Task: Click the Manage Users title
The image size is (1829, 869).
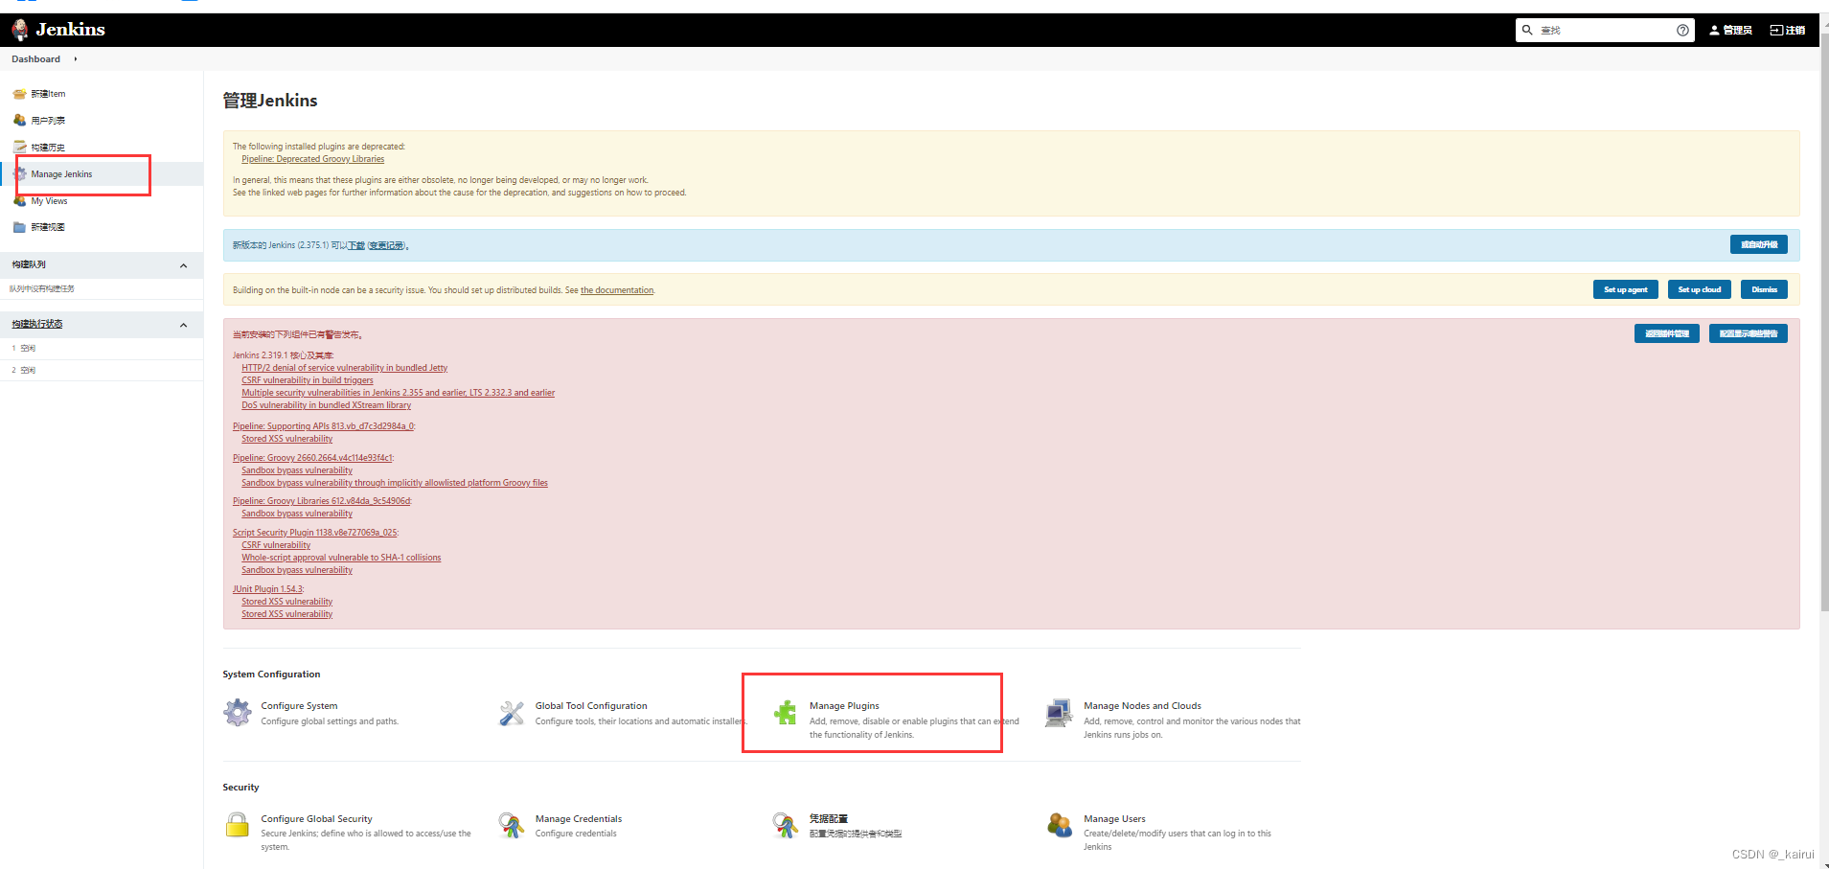Action: [1114, 819]
